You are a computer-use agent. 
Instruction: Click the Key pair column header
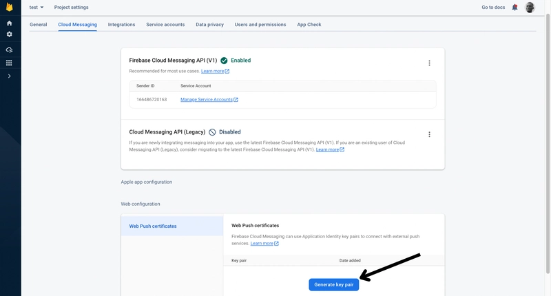click(x=239, y=260)
